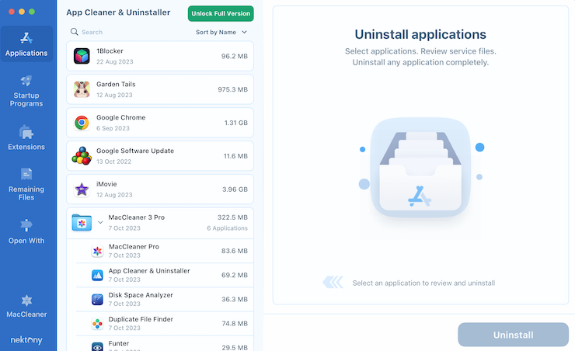575x351 pixels.
Task: Open the Sort by Name dropdown
Action: 221,33
